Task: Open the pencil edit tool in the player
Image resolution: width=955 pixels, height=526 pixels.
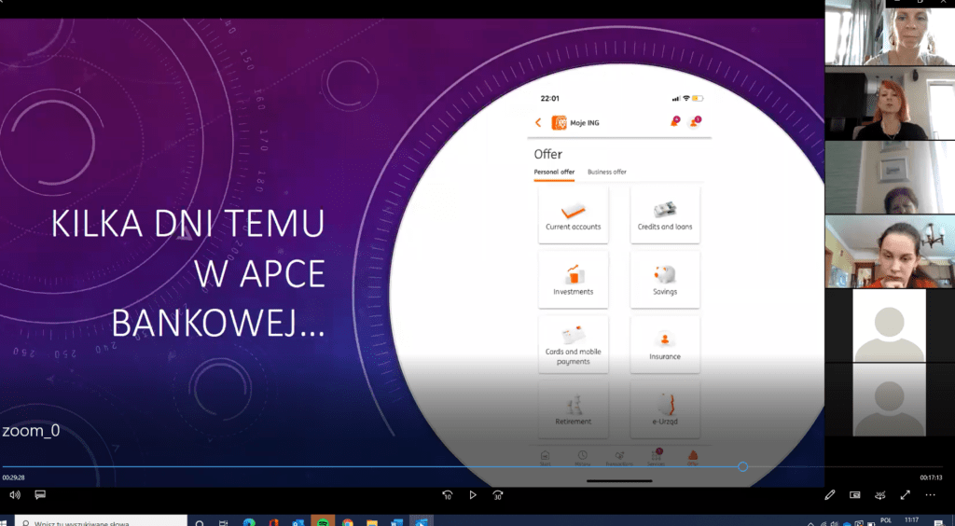Action: pos(829,495)
